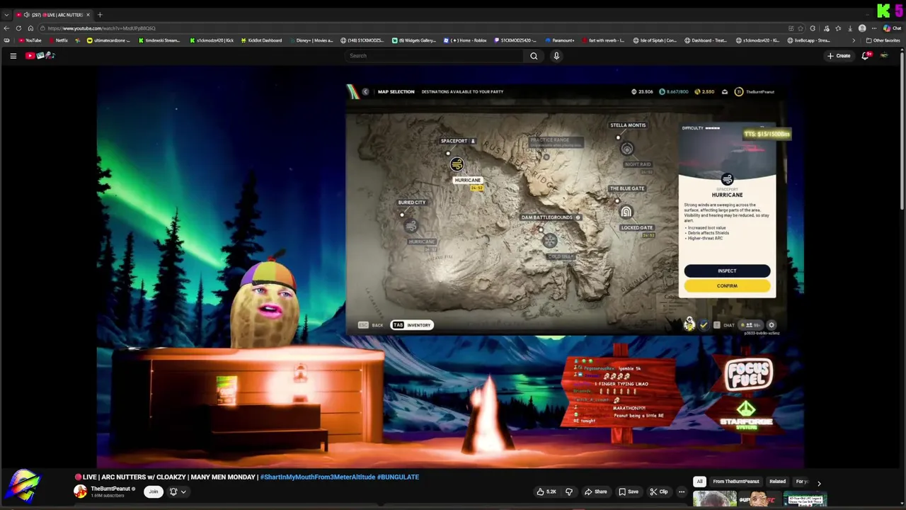Open the Home - Roblox bookmark
The image size is (906, 510).
tap(465, 40)
